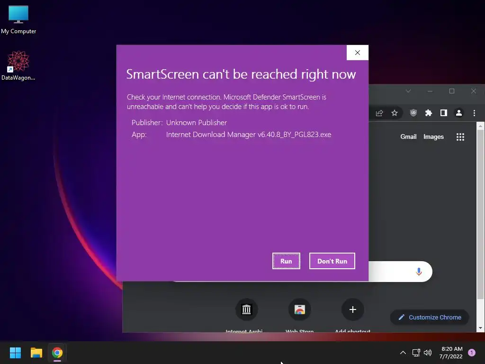
Task: Click scrollbar up arrow in Chrome
Action: click(x=480, y=126)
